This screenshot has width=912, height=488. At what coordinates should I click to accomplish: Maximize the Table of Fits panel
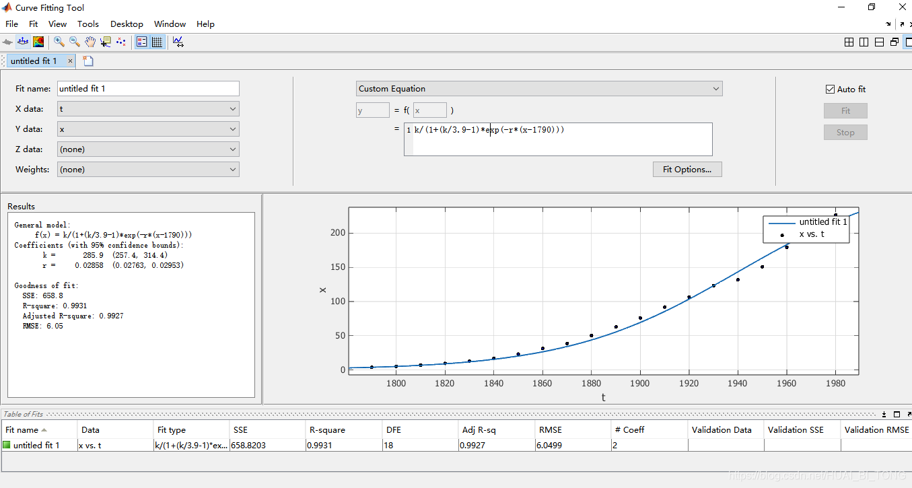897,414
